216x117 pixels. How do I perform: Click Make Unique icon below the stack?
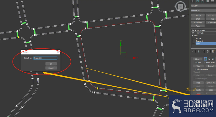tap(204, 51)
